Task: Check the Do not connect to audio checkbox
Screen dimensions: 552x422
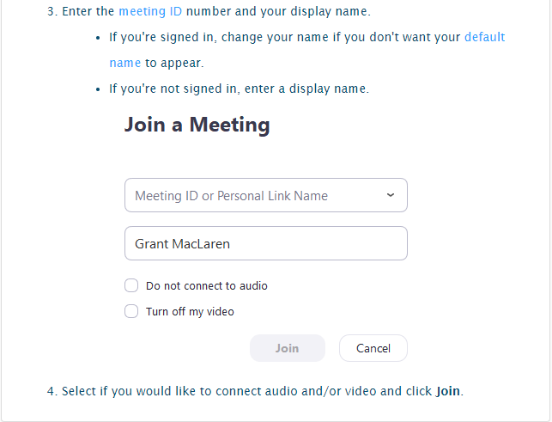Action: [131, 285]
